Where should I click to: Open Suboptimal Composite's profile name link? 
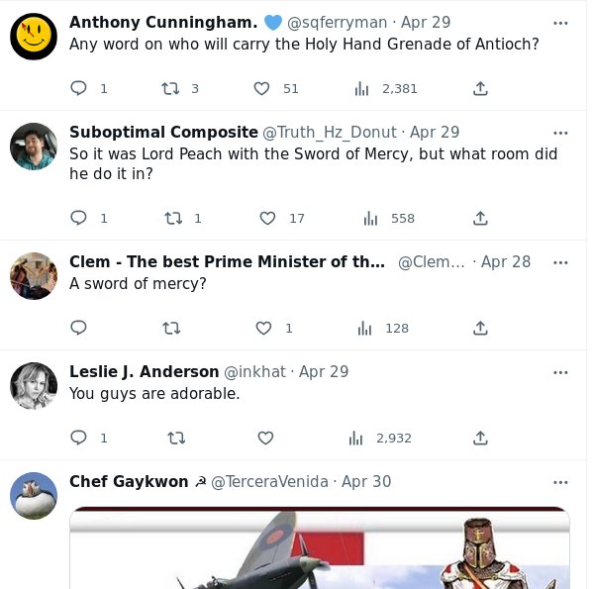click(163, 132)
